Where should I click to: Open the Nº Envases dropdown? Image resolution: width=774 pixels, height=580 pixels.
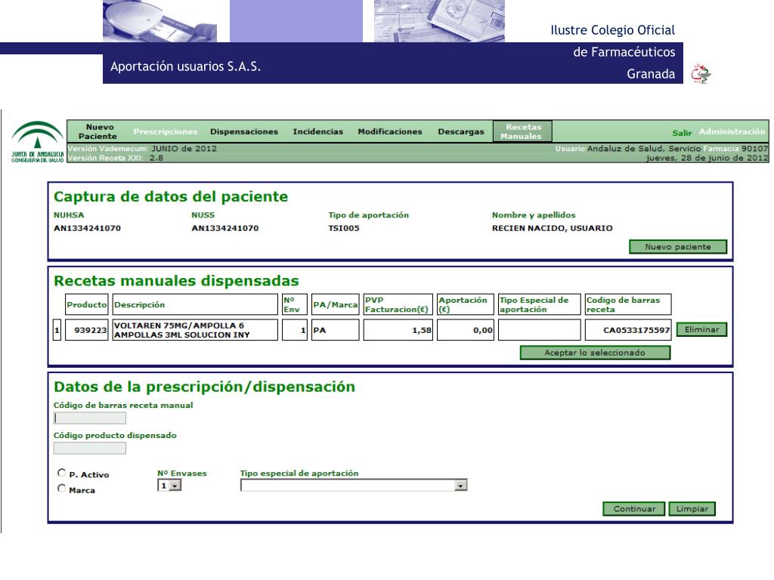tap(169, 486)
